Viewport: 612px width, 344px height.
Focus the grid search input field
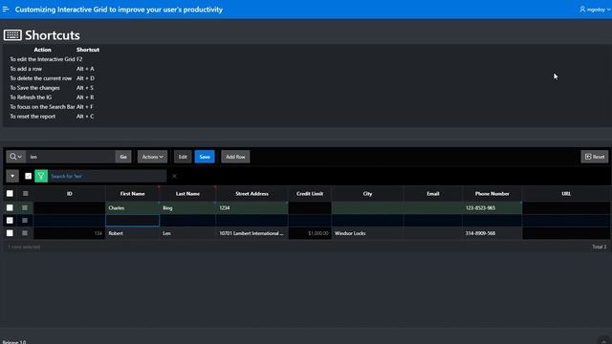click(71, 157)
